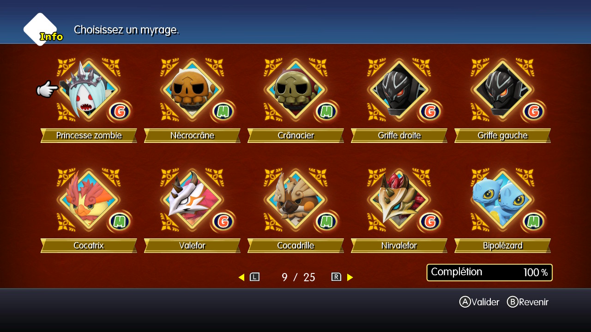This screenshot has height=332, width=591.
Task: Click the L shoulder button indicator
Action: coord(255,277)
